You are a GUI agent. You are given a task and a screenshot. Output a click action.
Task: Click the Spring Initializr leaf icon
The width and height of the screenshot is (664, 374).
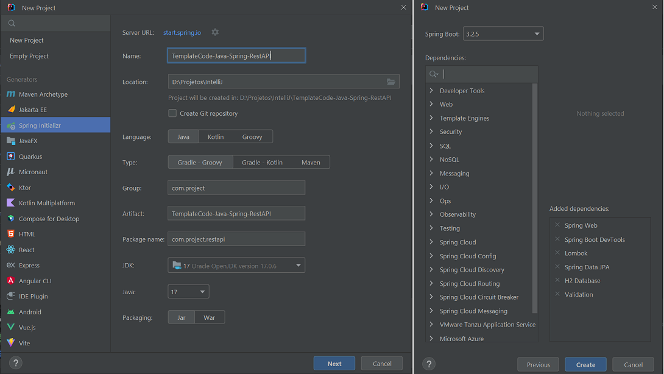(x=11, y=125)
